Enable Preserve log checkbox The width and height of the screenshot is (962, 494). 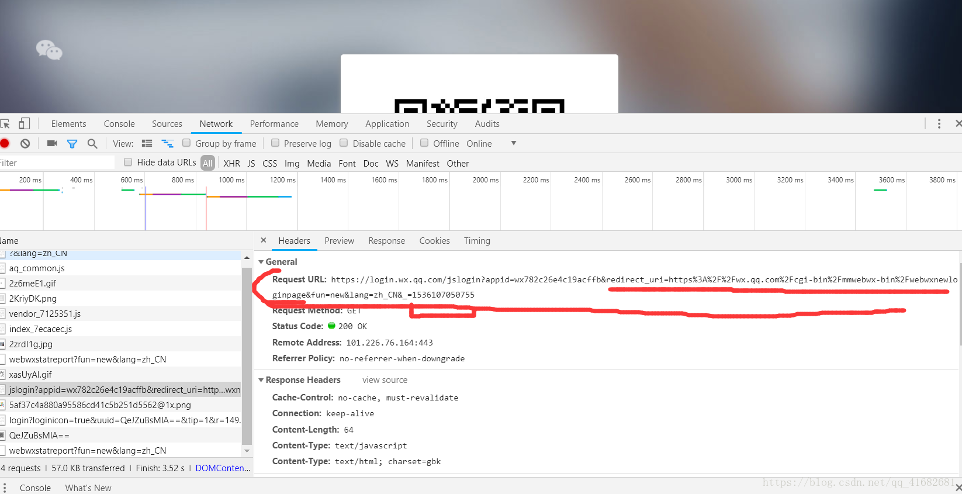pos(275,143)
